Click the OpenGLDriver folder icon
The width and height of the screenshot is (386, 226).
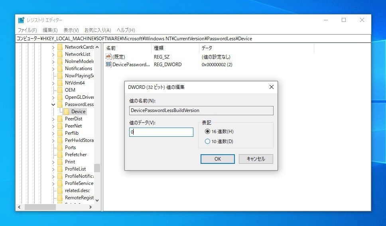point(60,97)
